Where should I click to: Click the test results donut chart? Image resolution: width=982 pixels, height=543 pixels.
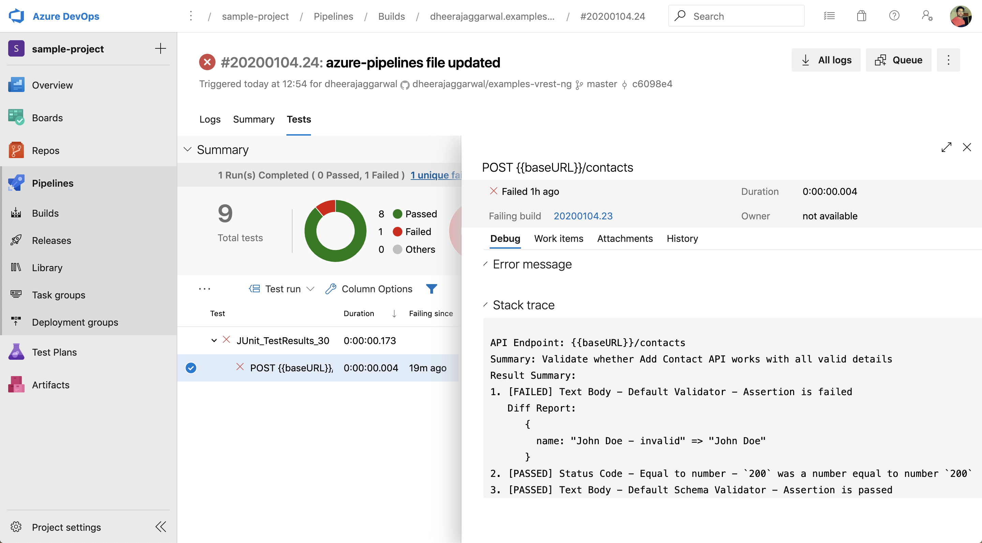tap(335, 231)
